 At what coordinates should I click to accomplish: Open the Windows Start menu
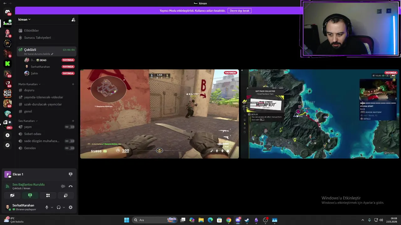pos(127,220)
